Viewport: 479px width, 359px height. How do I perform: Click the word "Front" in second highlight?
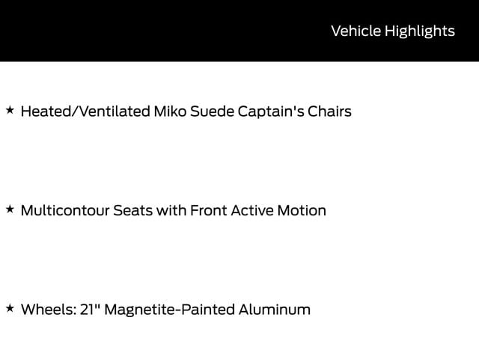(208, 210)
